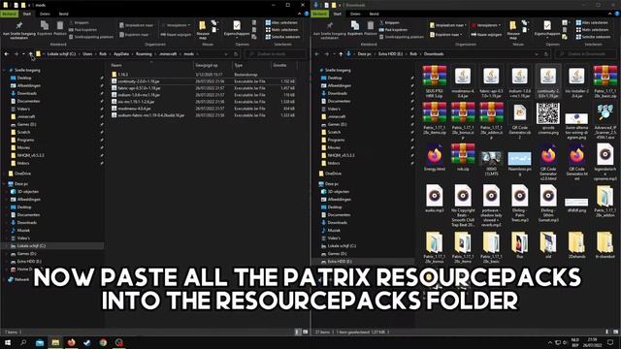621x349 pixels.
Task: Open Beeld tab in mods window
Action: [63, 14]
